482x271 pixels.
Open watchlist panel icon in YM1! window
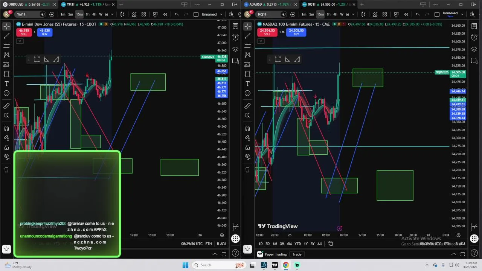point(235,26)
